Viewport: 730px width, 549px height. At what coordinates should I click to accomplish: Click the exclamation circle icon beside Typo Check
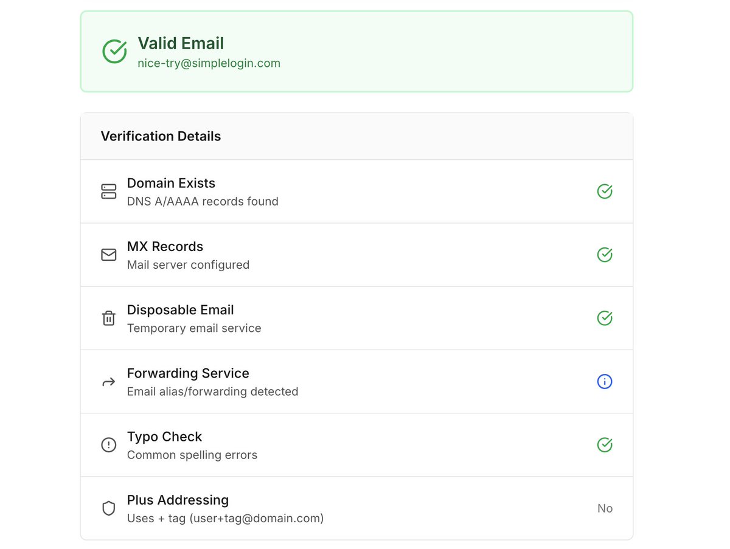(x=108, y=445)
